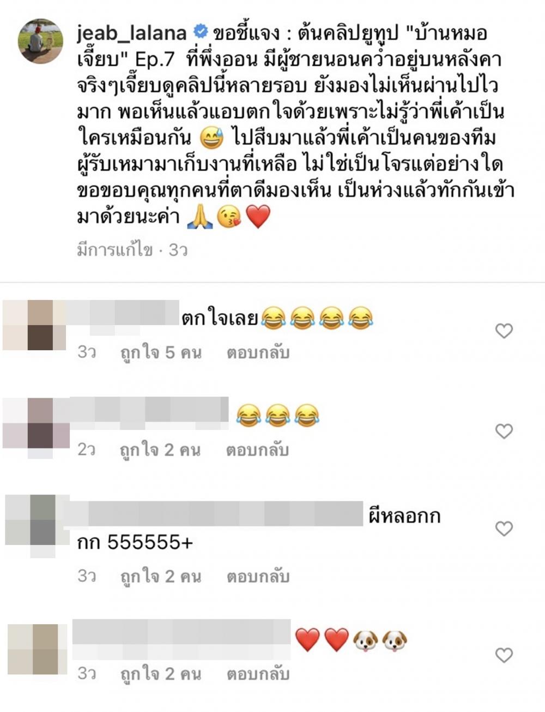Screen dimensions: 545x712
Task: Open the jeab_lalana username link
Action: [x=131, y=33]
